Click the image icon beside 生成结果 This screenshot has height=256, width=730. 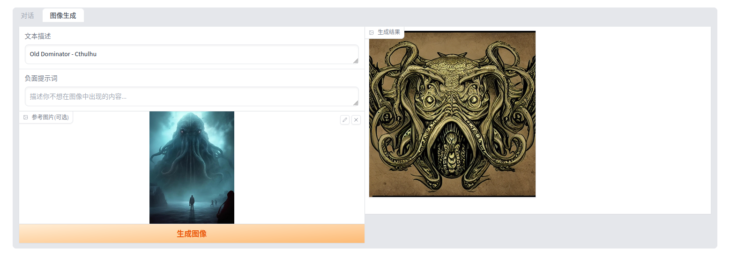pyautogui.click(x=372, y=32)
